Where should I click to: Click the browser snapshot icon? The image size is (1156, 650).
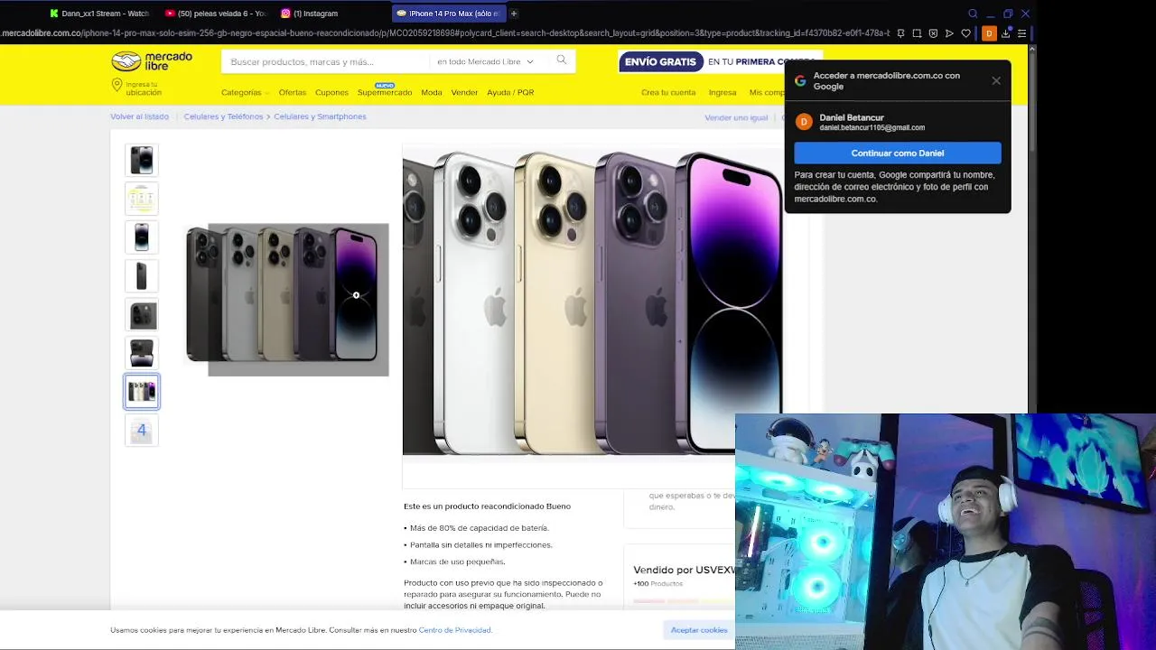[917, 33]
